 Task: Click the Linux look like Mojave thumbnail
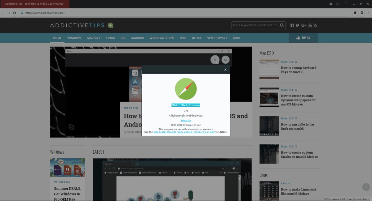click(269, 191)
